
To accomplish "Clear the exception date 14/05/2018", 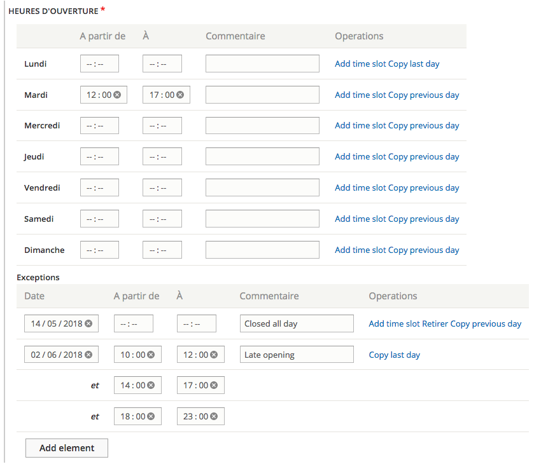I will coord(88,323).
